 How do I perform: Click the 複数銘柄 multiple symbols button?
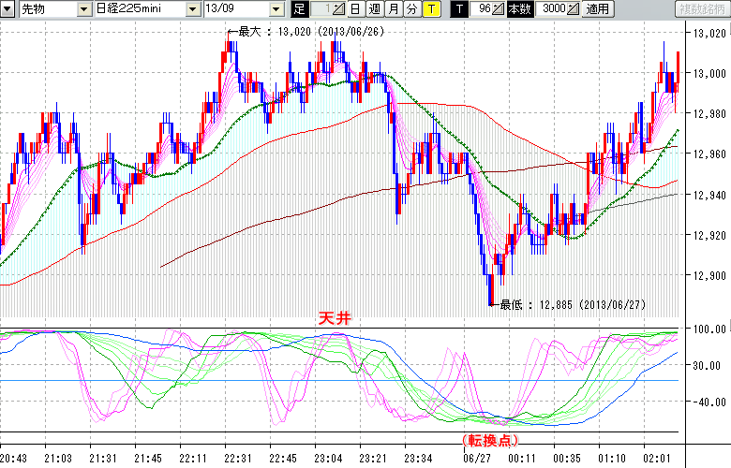click(703, 9)
